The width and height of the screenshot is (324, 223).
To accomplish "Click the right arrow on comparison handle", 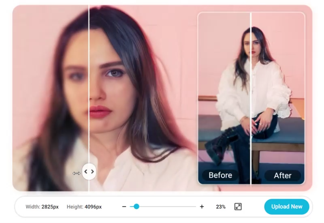I will click(x=92, y=172).
